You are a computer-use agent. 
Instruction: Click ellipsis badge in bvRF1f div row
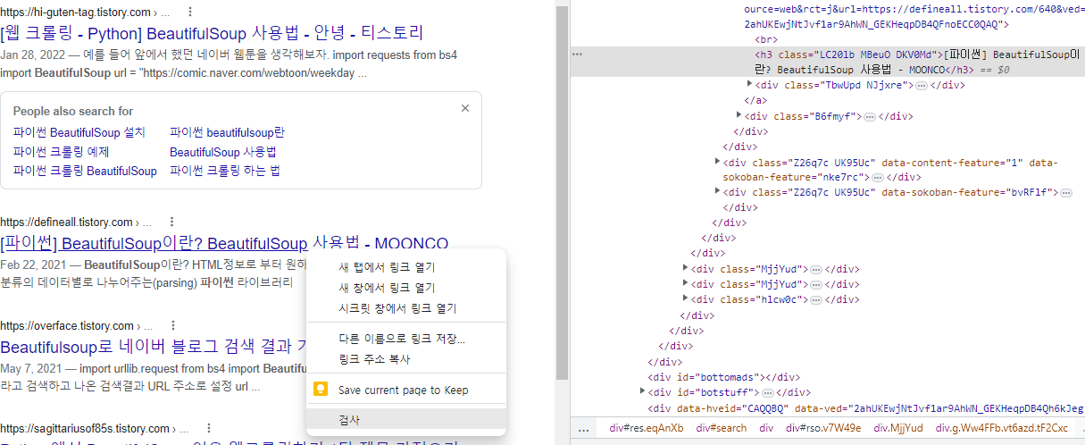point(1065,192)
